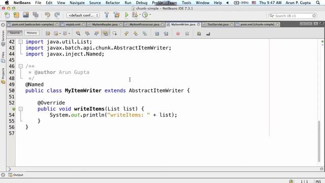Click the New Project toolbar icon
The image size is (325, 183).
[16, 15]
